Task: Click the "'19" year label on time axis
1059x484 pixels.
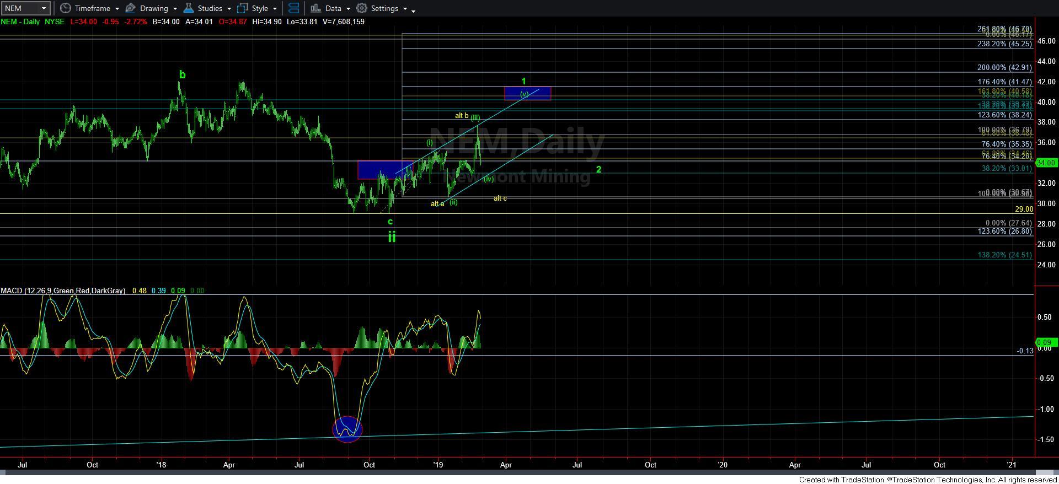Action: click(438, 465)
